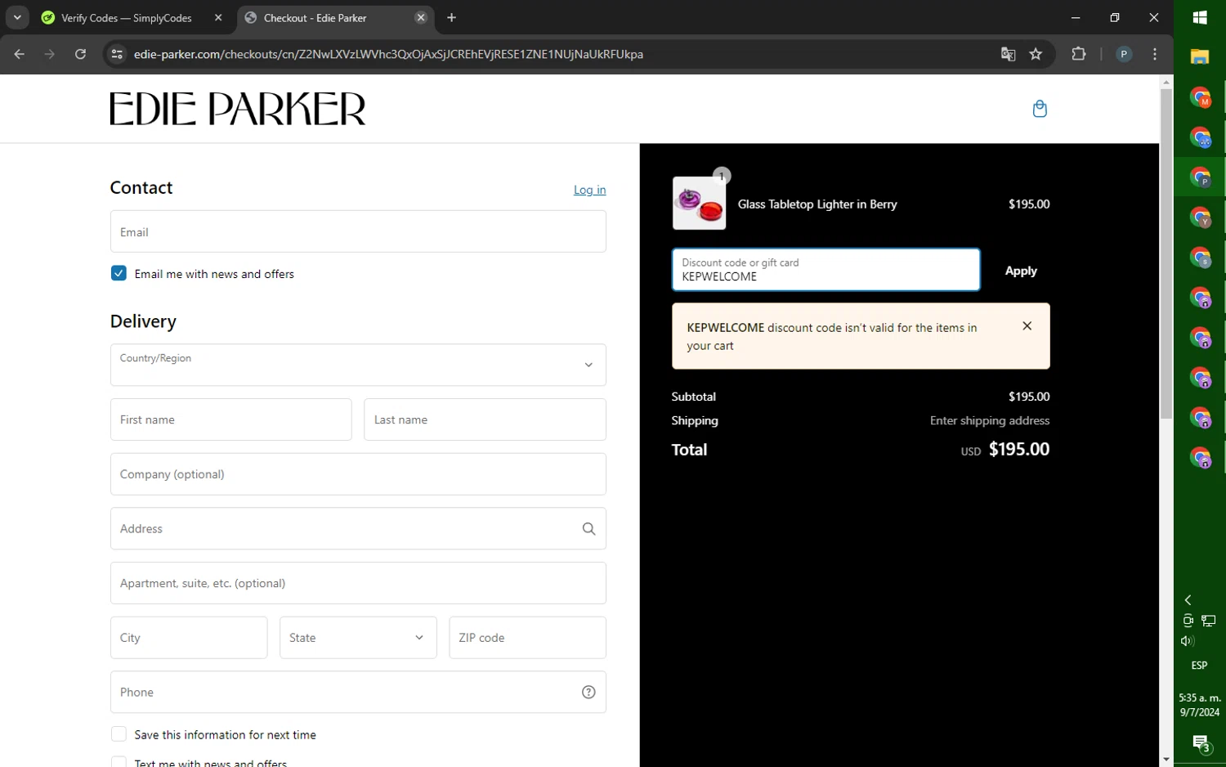1226x767 pixels.
Task: Click the address search magnifier icon
Action: tap(588, 529)
